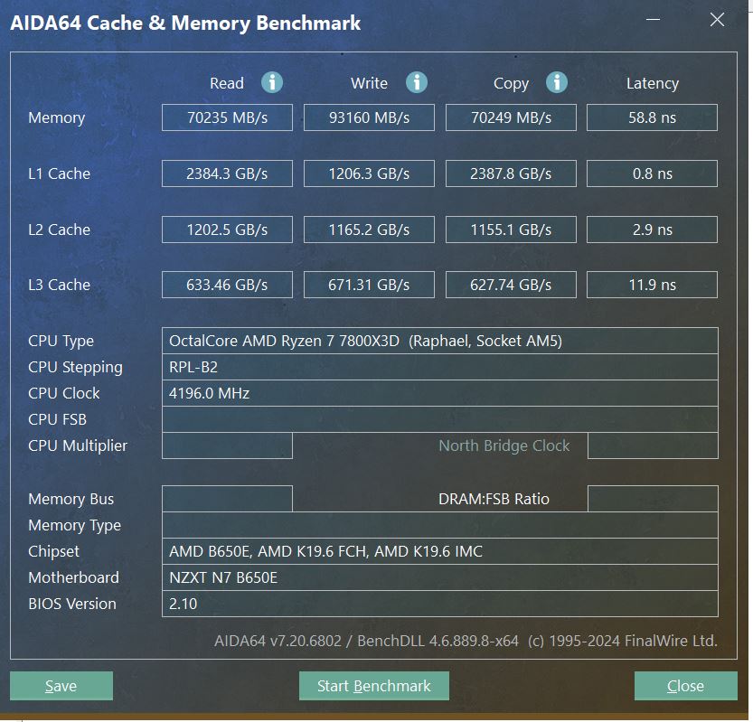
Task: Select L3 Cache latency 11.9 ns
Action: [652, 285]
